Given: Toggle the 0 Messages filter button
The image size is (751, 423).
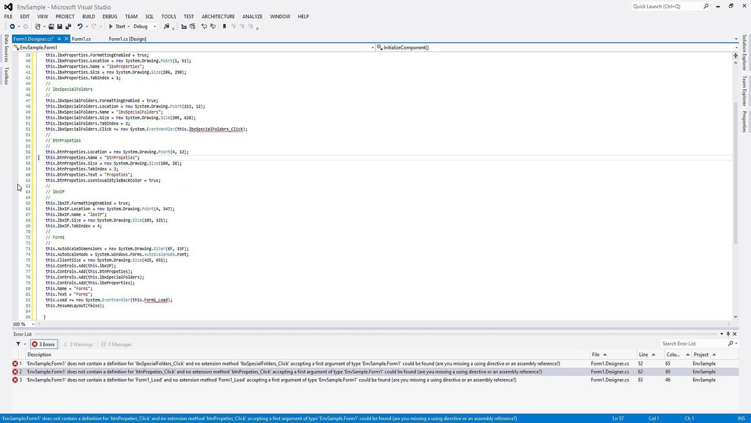Looking at the screenshot, I should pyautogui.click(x=116, y=344).
